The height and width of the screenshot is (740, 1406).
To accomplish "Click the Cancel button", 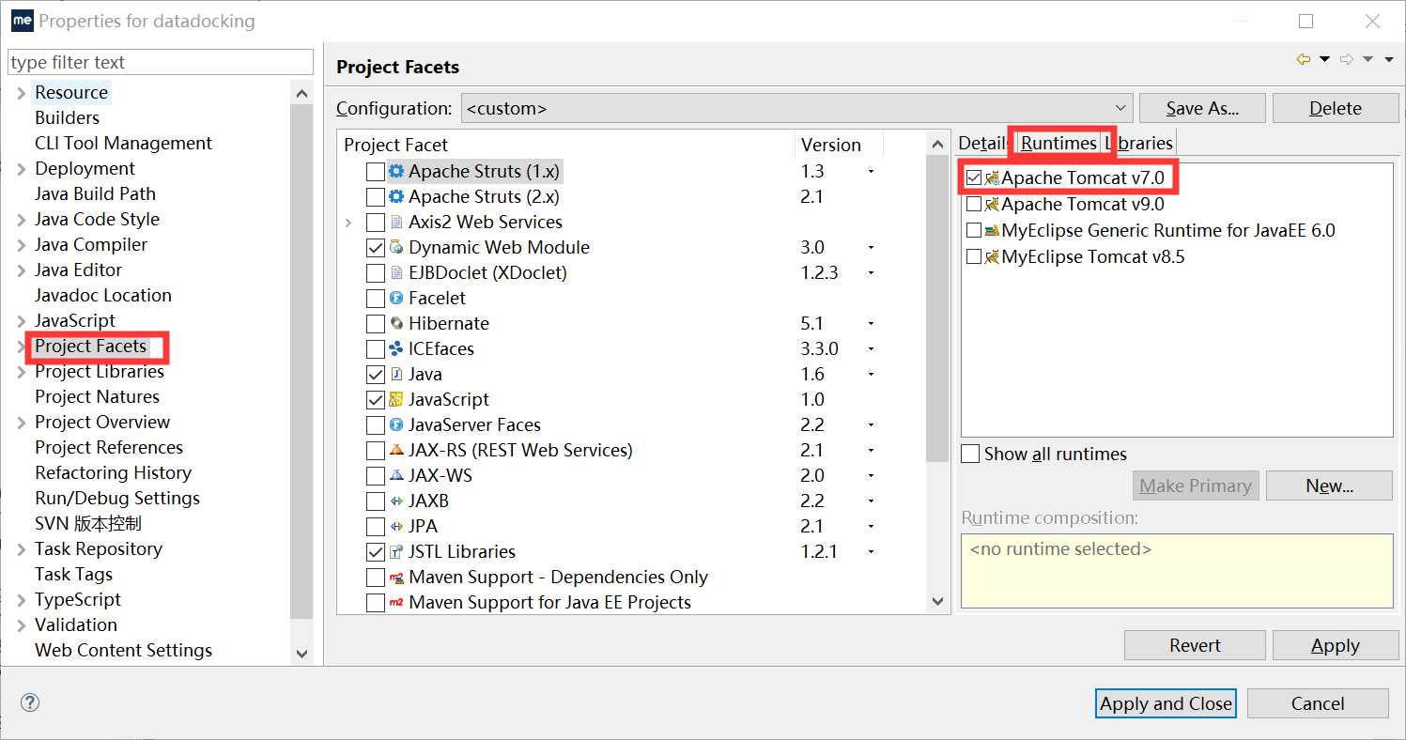I will 1318,703.
